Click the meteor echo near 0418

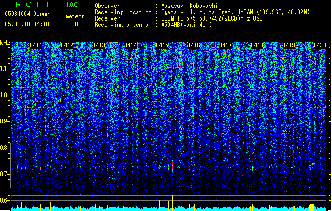click(253, 168)
